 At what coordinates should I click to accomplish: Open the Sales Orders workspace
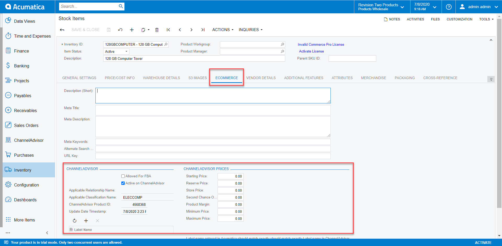(29, 125)
